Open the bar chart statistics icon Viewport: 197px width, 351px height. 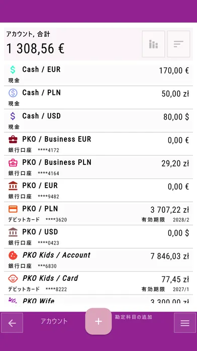pyautogui.click(x=153, y=44)
